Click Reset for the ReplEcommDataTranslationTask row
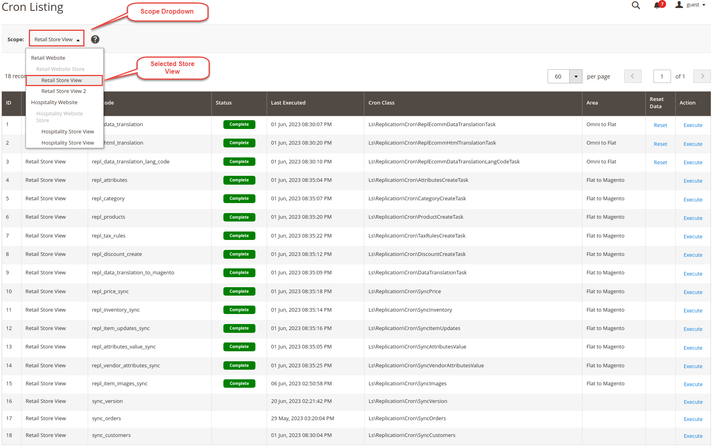The height and width of the screenshot is (447, 713). tap(660, 125)
